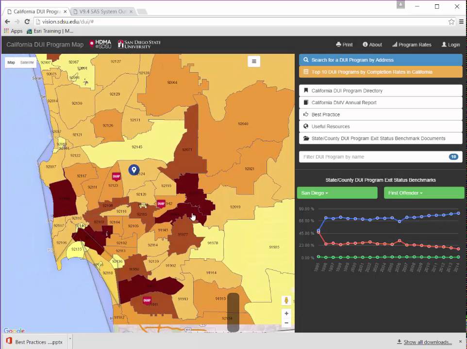Open the Chrome menu icon

[461, 22]
